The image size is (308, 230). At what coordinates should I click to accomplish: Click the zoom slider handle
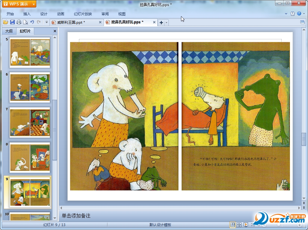279,225
